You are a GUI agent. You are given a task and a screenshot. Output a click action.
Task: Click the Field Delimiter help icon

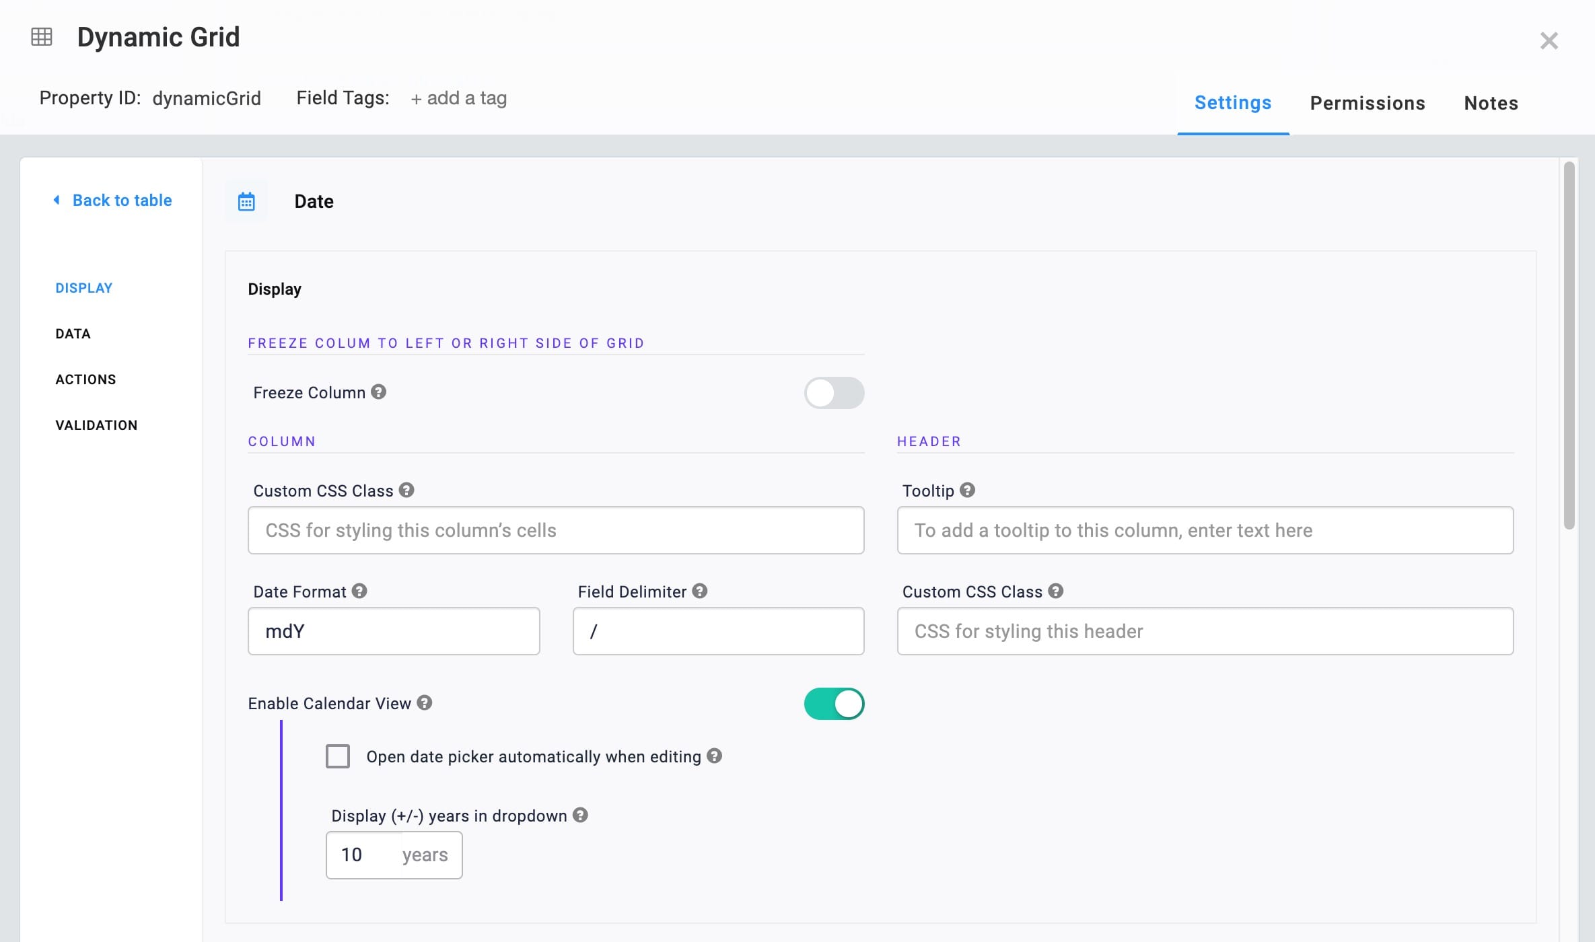pyautogui.click(x=700, y=591)
